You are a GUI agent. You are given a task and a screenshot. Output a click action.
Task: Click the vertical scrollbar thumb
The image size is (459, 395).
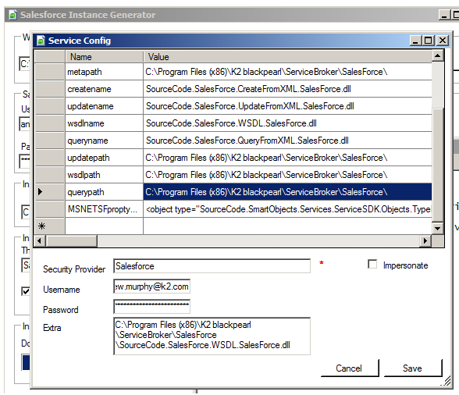(x=438, y=165)
